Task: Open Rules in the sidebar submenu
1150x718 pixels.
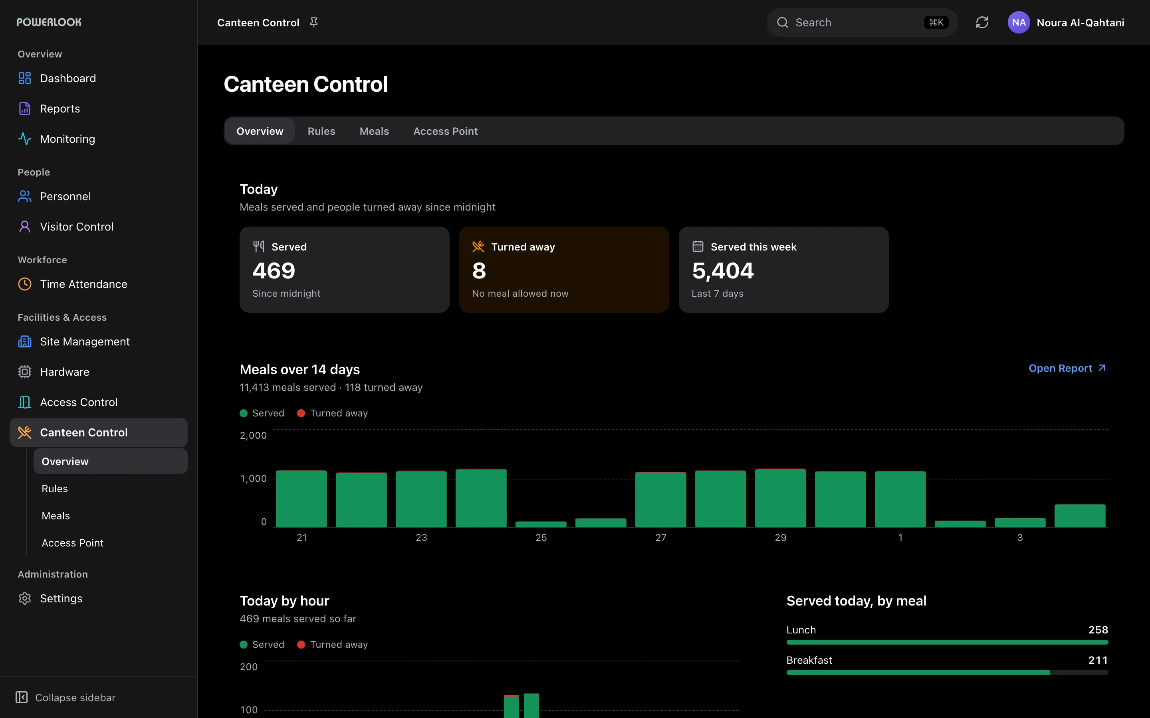Action: 110,489
